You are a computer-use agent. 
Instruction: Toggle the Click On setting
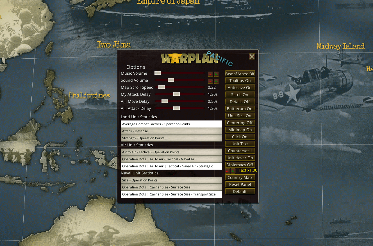(x=240, y=137)
